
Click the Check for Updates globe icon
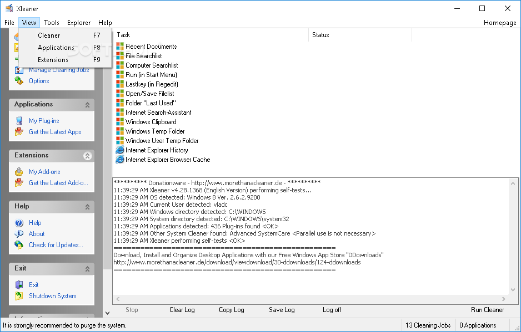19,245
